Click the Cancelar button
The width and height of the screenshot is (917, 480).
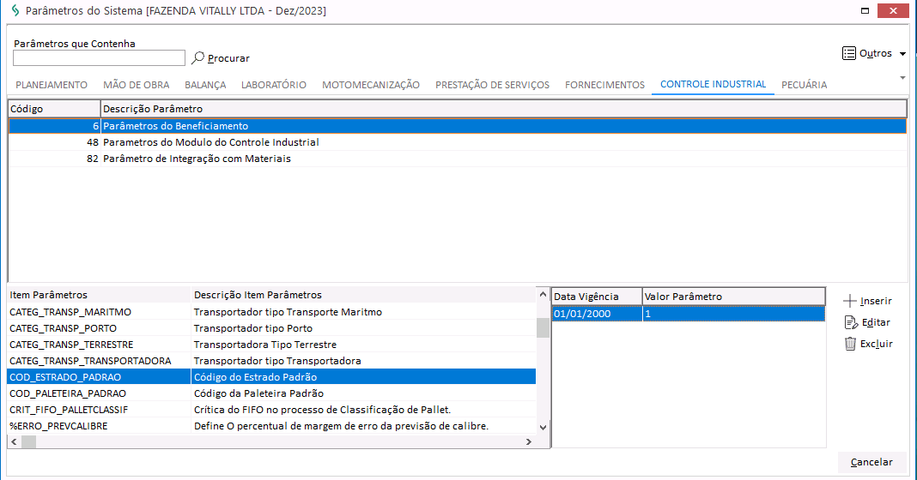click(x=871, y=462)
